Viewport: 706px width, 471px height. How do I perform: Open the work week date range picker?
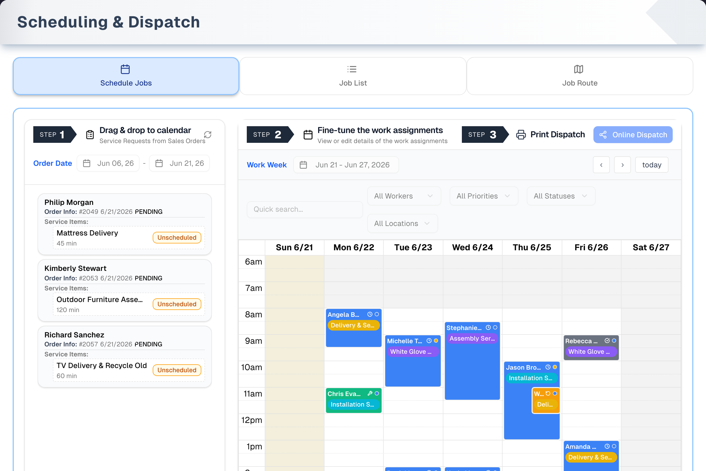click(x=346, y=164)
